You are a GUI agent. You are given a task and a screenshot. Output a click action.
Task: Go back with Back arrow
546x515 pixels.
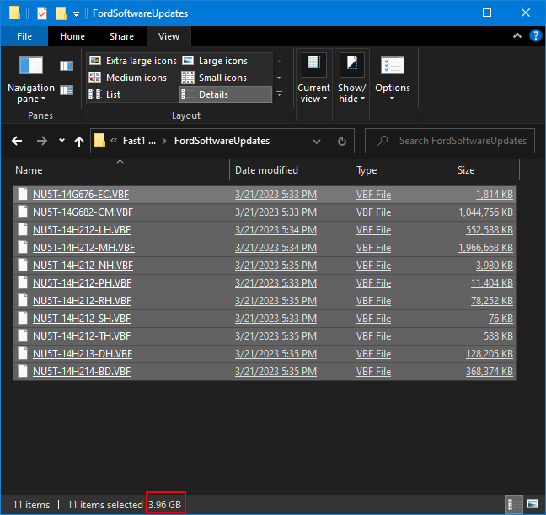(17, 141)
